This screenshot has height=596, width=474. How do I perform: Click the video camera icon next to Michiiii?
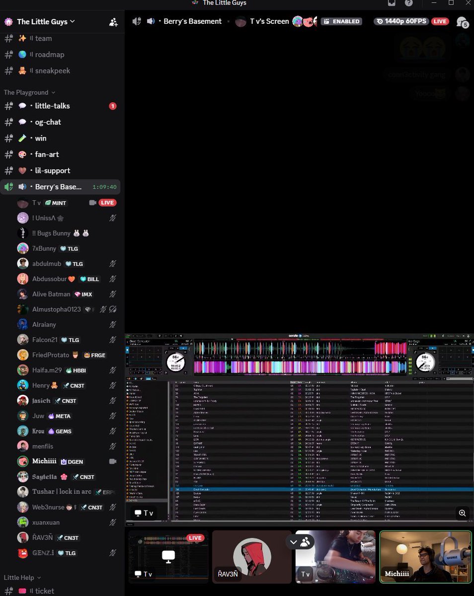point(112,461)
